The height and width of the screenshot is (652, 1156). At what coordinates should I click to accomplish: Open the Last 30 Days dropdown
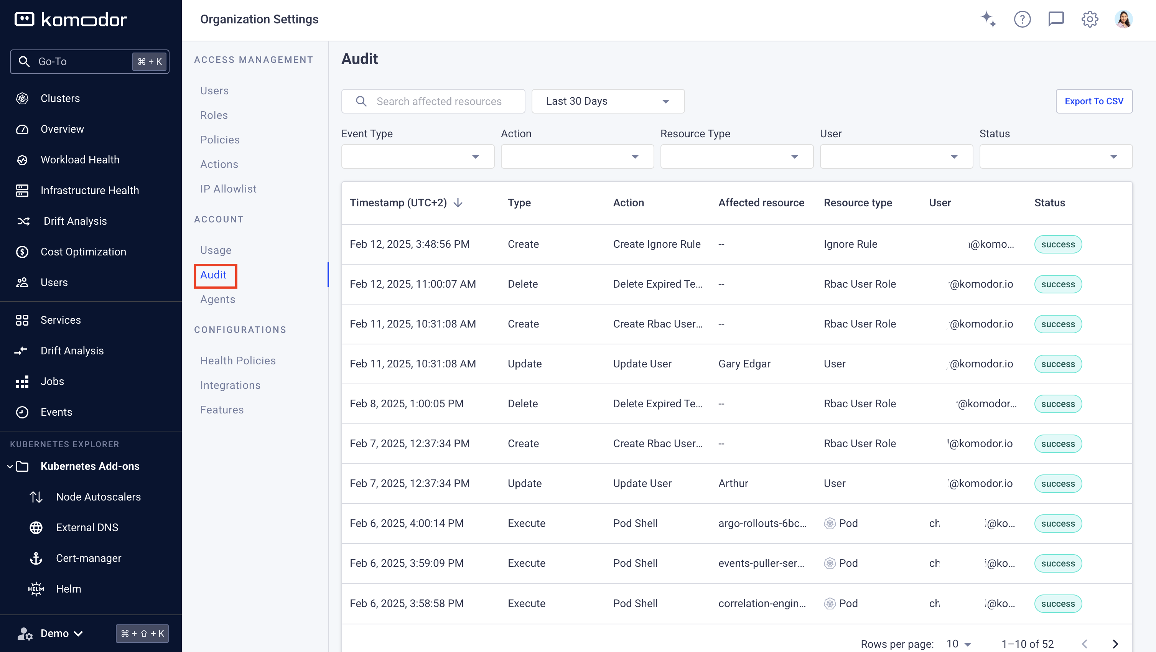pyautogui.click(x=608, y=101)
